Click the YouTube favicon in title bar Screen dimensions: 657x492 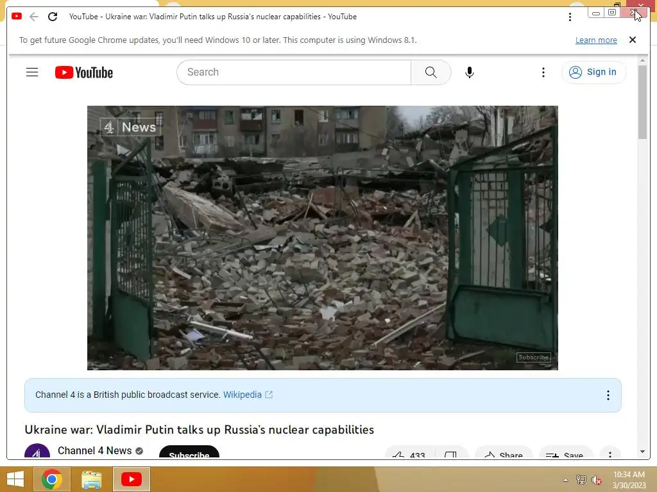[x=17, y=16]
